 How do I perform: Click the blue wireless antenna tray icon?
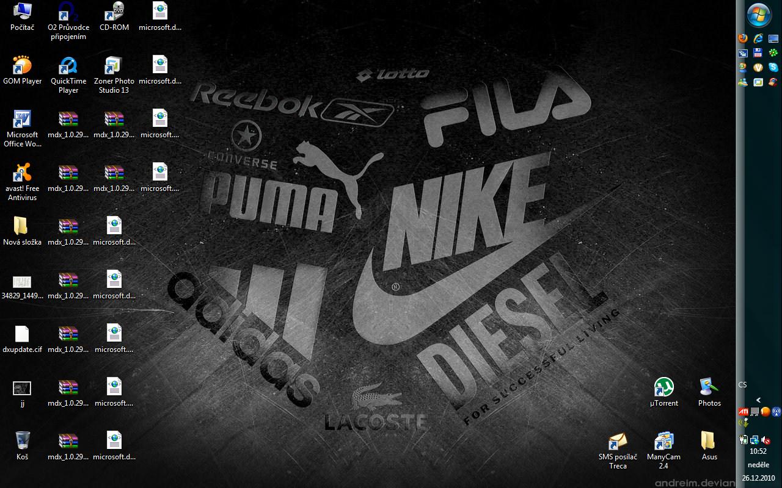click(777, 412)
